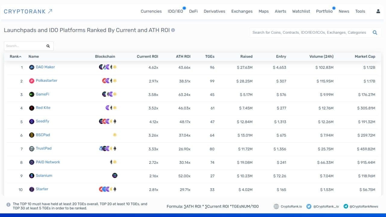The image size is (386, 217).
Task: Click the CryptoRank logo arrow icon
Action: point(50,11)
